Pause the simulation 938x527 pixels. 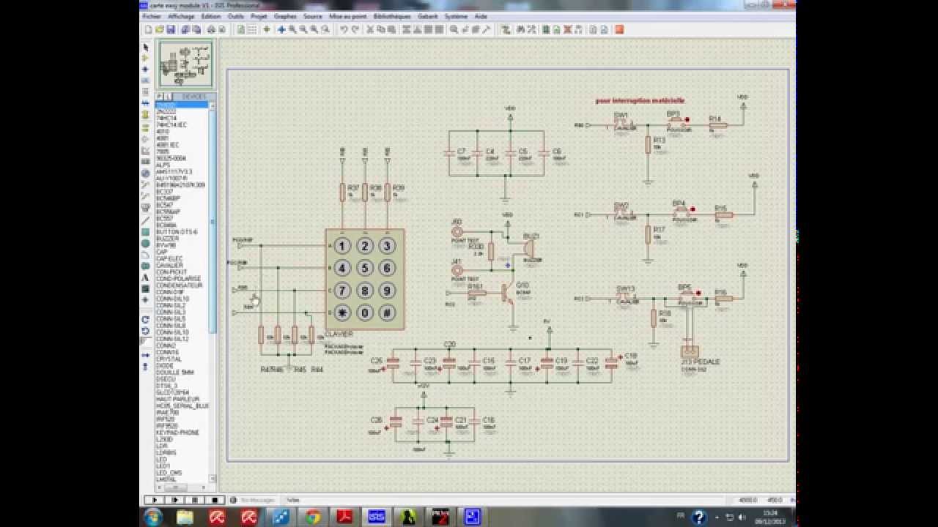click(x=195, y=500)
